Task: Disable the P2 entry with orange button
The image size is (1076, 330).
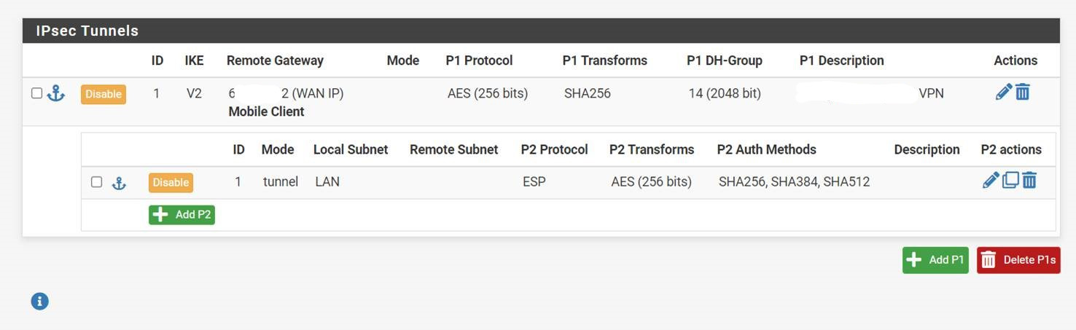Action: click(x=171, y=182)
